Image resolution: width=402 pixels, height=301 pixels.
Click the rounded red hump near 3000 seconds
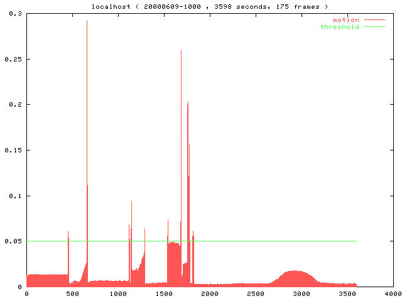(x=295, y=279)
